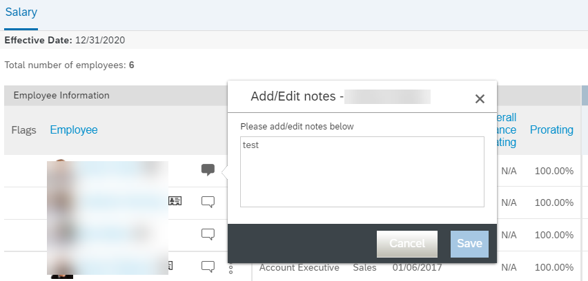Close the Add/Edit notes dialog with X
The width and height of the screenshot is (588, 281).
coord(480,98)
